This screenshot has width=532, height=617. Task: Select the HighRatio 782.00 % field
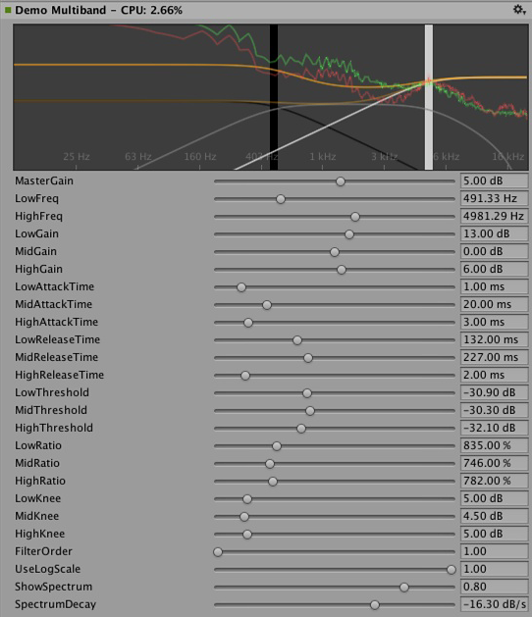coord(494,481)
